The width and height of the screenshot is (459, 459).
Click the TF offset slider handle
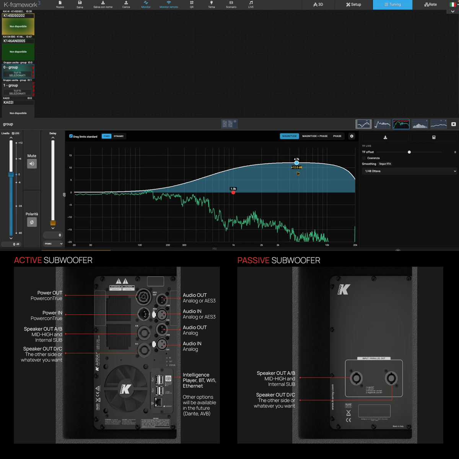point(409,152)
